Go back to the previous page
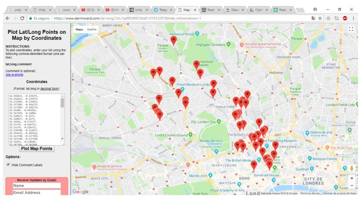Viewport: 361px width, 203px height. pos(8,18)
